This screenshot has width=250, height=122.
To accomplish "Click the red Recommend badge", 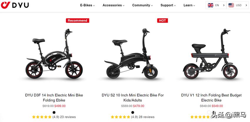I will [x=77, y=20].
